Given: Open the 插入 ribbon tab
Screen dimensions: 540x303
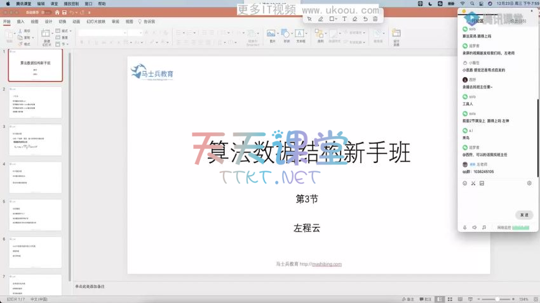Looking at the screenshot, I should coord(20,22).
